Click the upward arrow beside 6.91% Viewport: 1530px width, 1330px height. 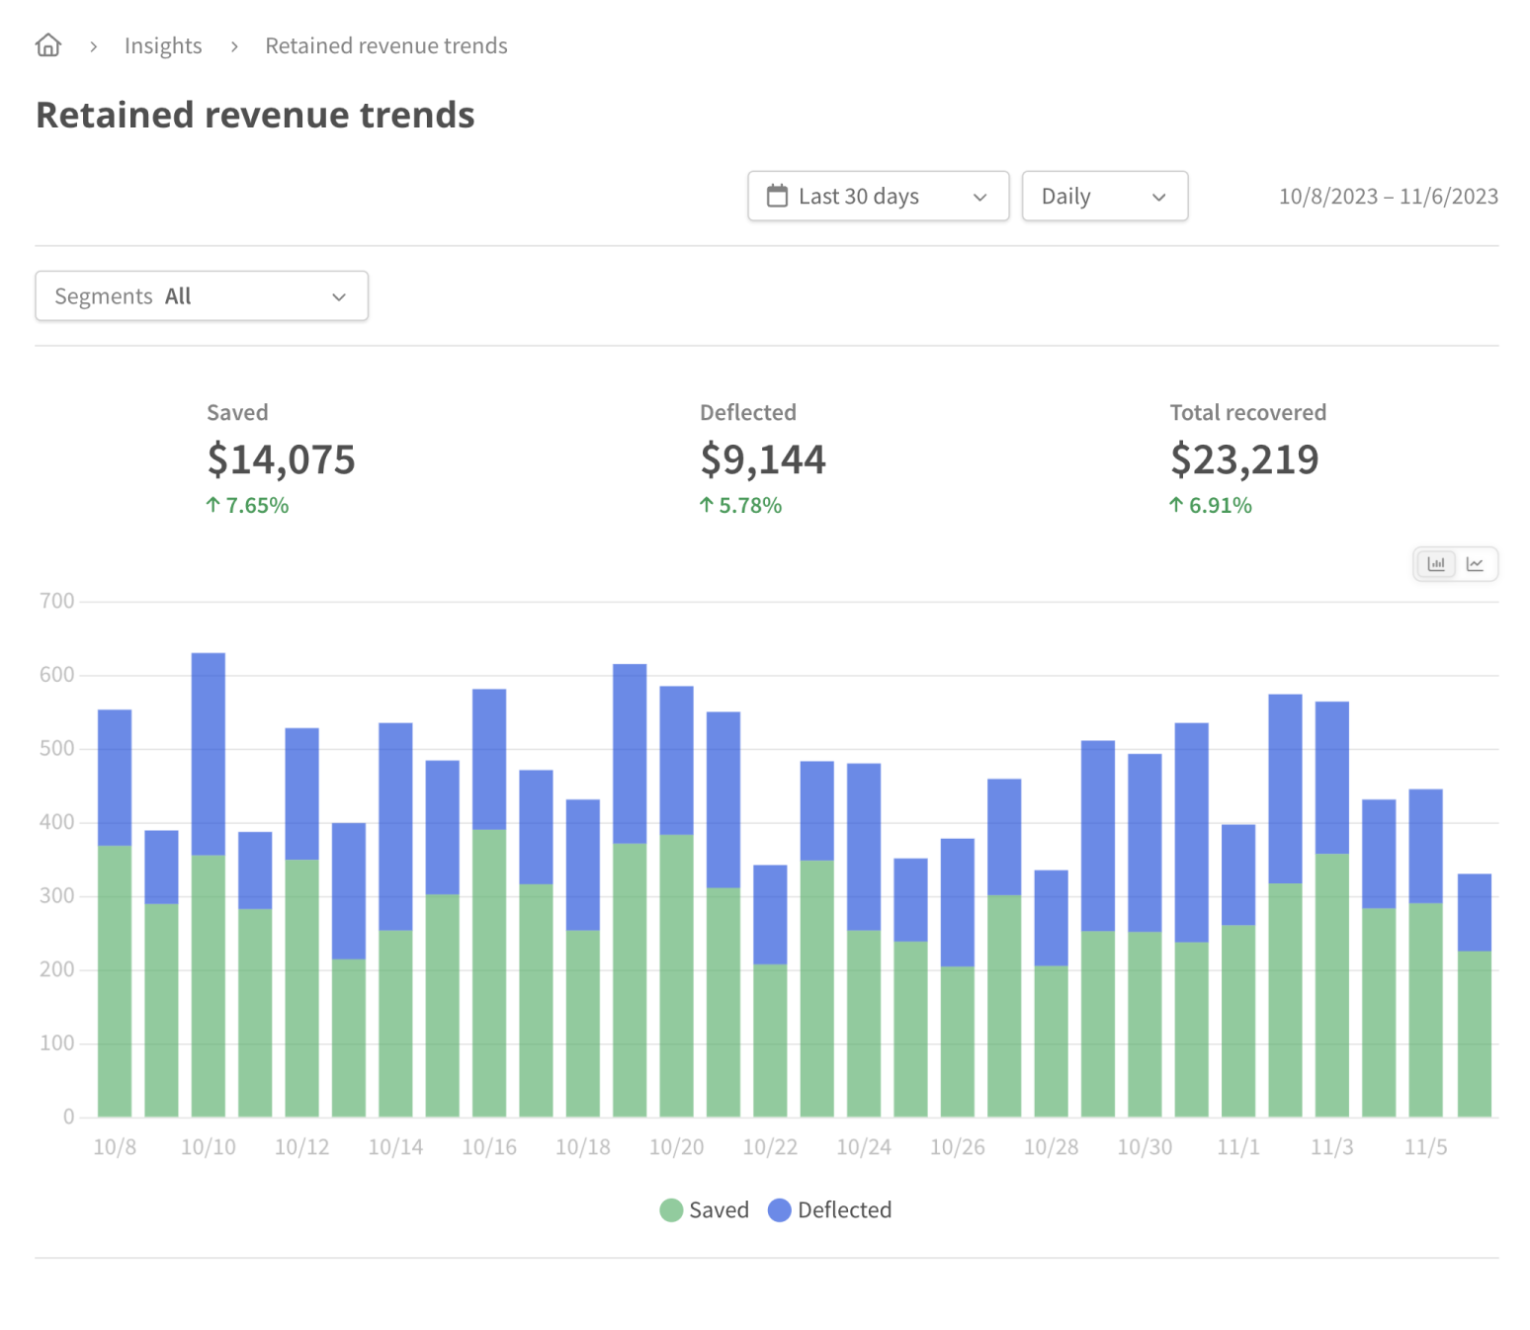point(1175,505)
